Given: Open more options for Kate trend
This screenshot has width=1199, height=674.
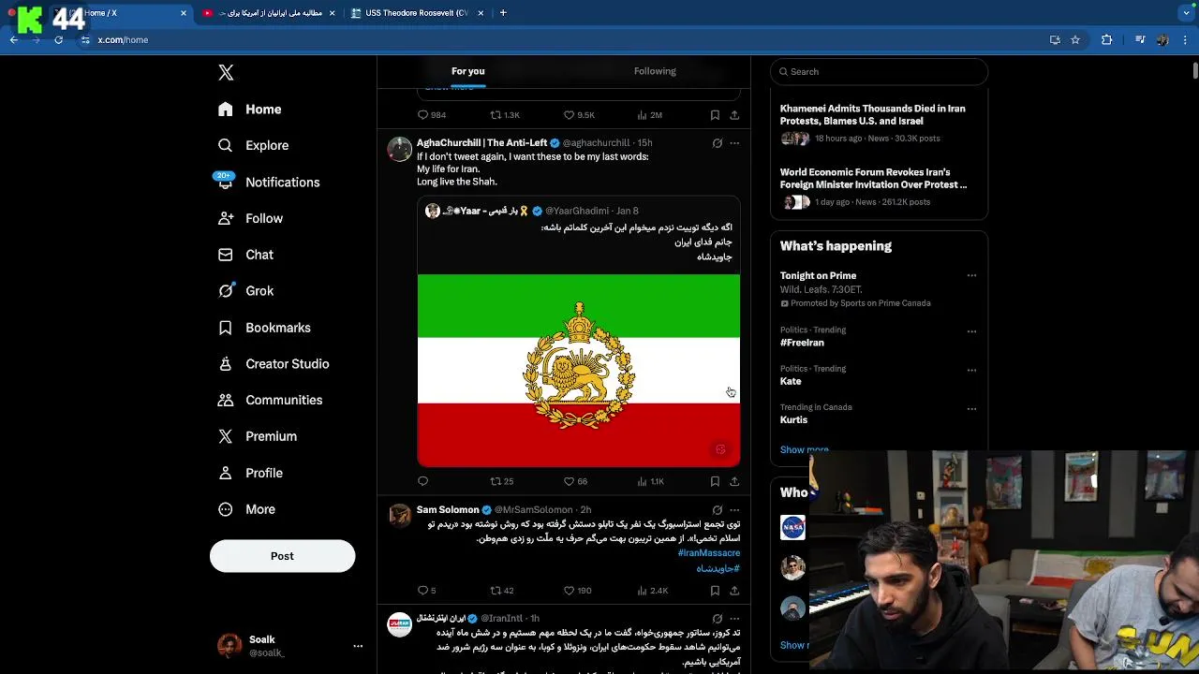Looking at the screenshot, I should [971, 370].
